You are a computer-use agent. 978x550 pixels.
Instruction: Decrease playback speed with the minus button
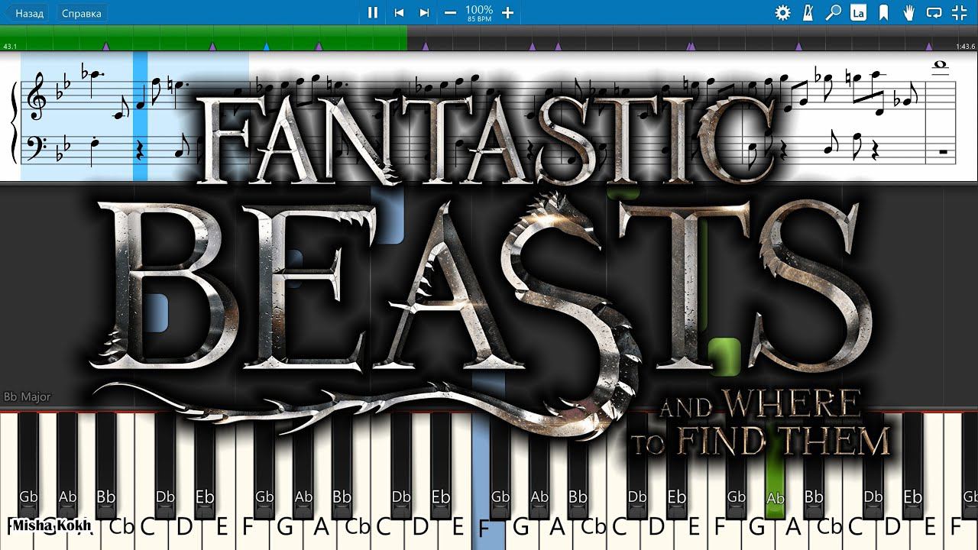pyautogui.click(x=450, y=12)
